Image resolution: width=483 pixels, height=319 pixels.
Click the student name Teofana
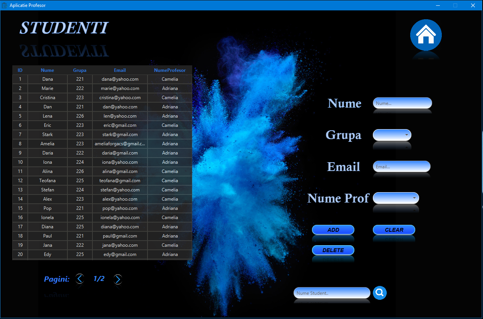click(x=47, y=181)
